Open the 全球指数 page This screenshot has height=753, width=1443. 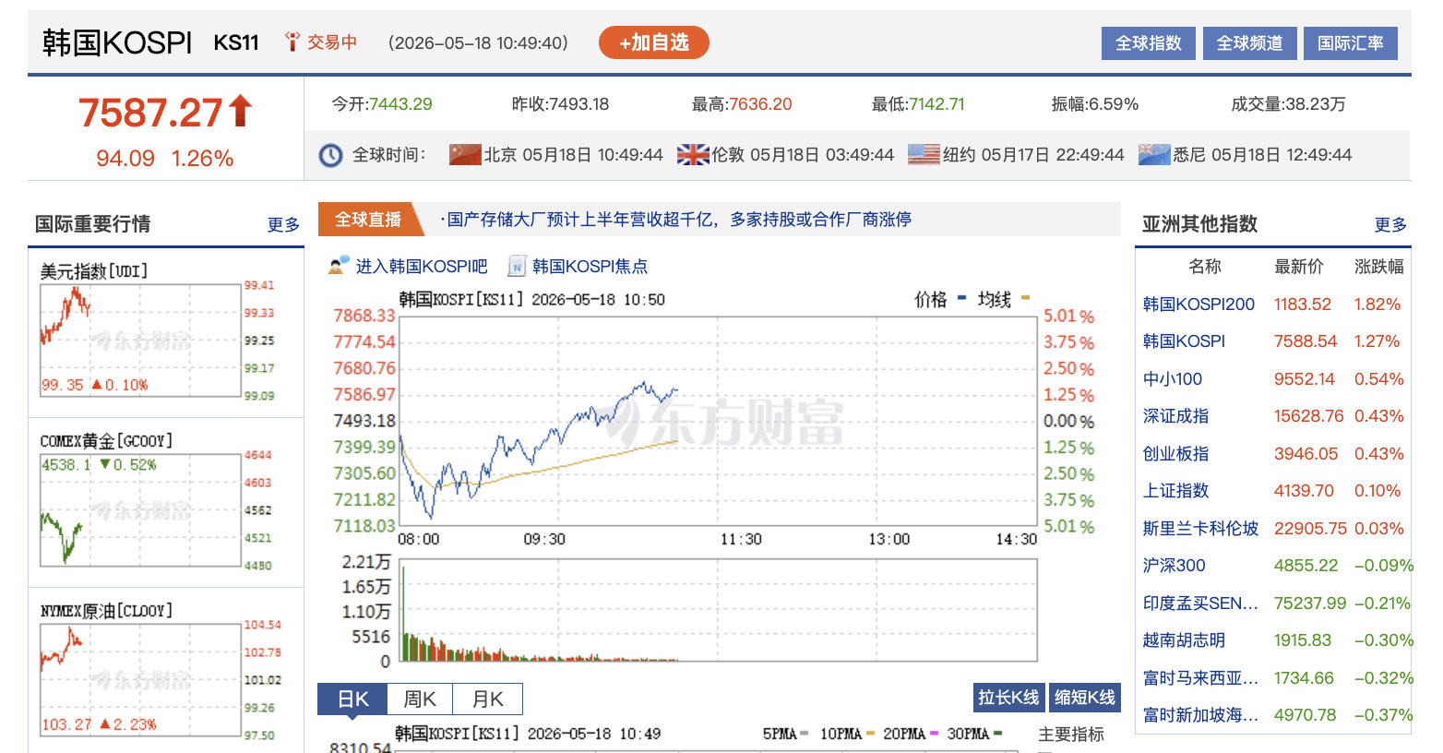coord(1149,43)
